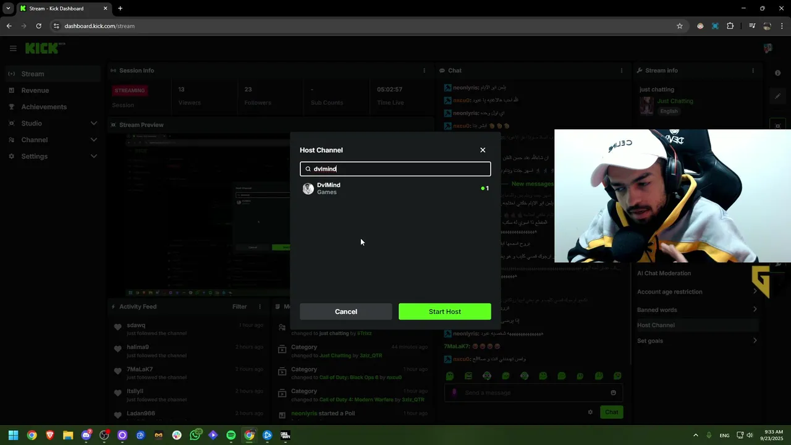
Task: Open the Windows Start menu
Action: (13, 435)
